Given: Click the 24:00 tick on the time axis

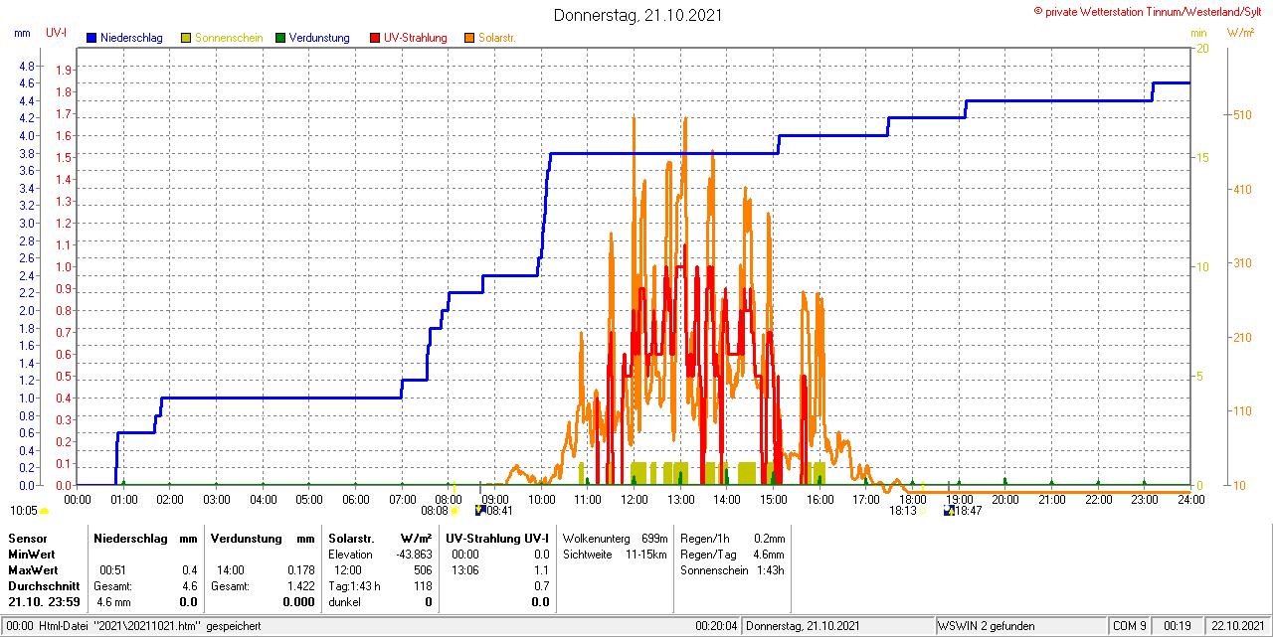Looking at the screenshot, I should [1190, 499].
